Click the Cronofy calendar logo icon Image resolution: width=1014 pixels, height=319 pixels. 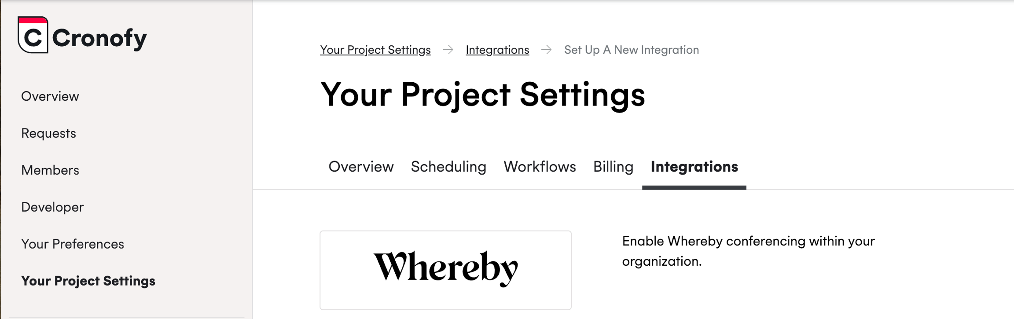33,35
